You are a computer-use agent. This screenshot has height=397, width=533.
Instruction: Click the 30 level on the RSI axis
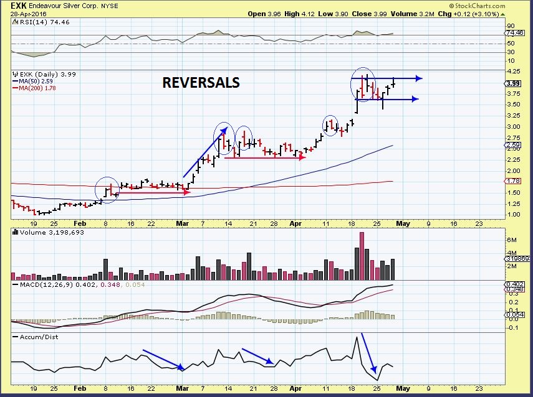pyautogui.click(x=511, y=52)
